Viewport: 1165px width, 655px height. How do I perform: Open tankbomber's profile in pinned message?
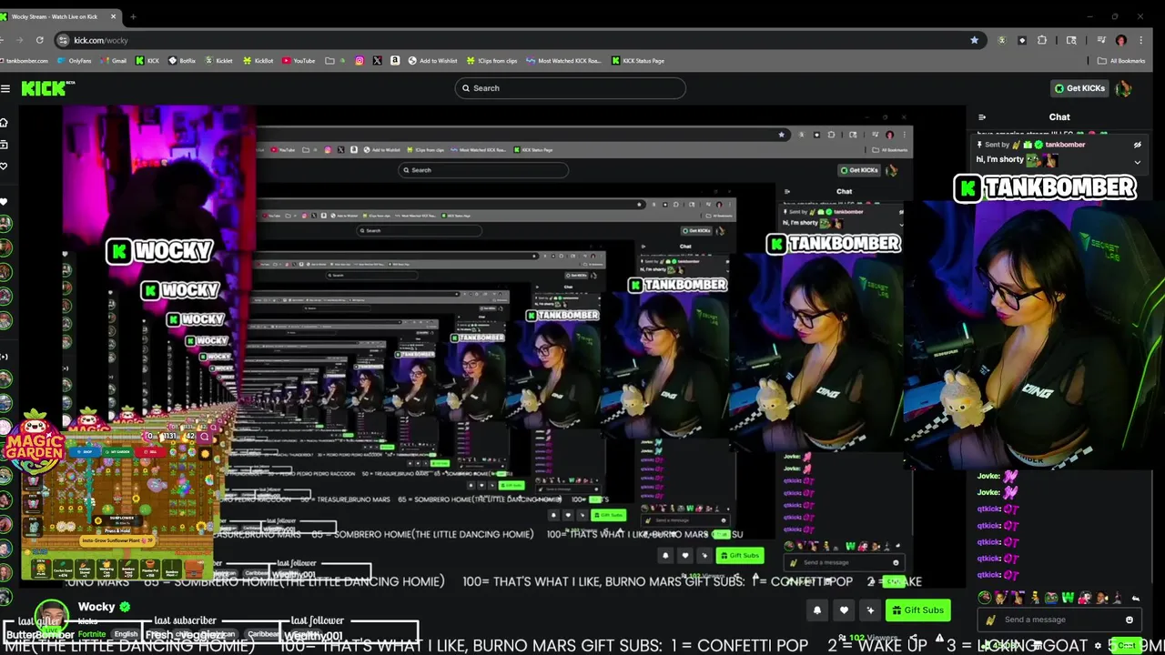[x=1065, y=145]
